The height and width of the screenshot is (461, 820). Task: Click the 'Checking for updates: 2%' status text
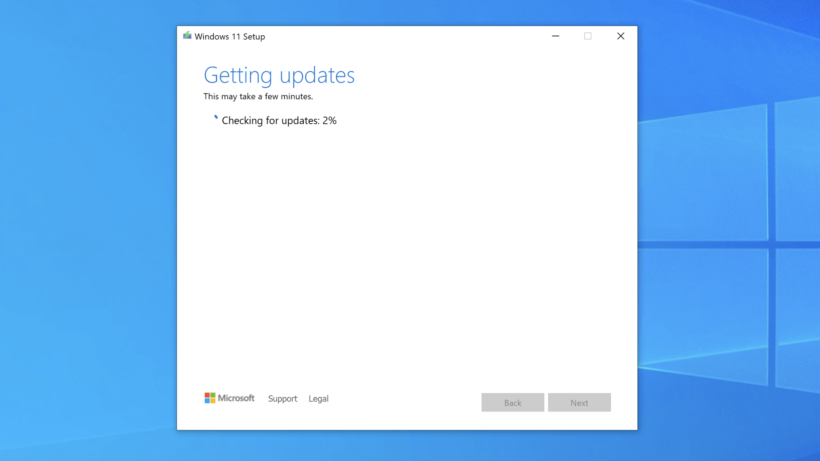tap(279, 120)
